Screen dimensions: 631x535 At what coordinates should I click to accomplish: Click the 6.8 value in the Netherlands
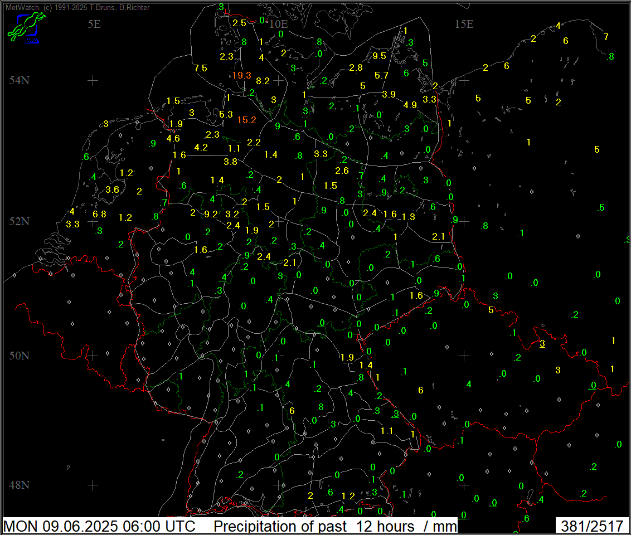99,214
